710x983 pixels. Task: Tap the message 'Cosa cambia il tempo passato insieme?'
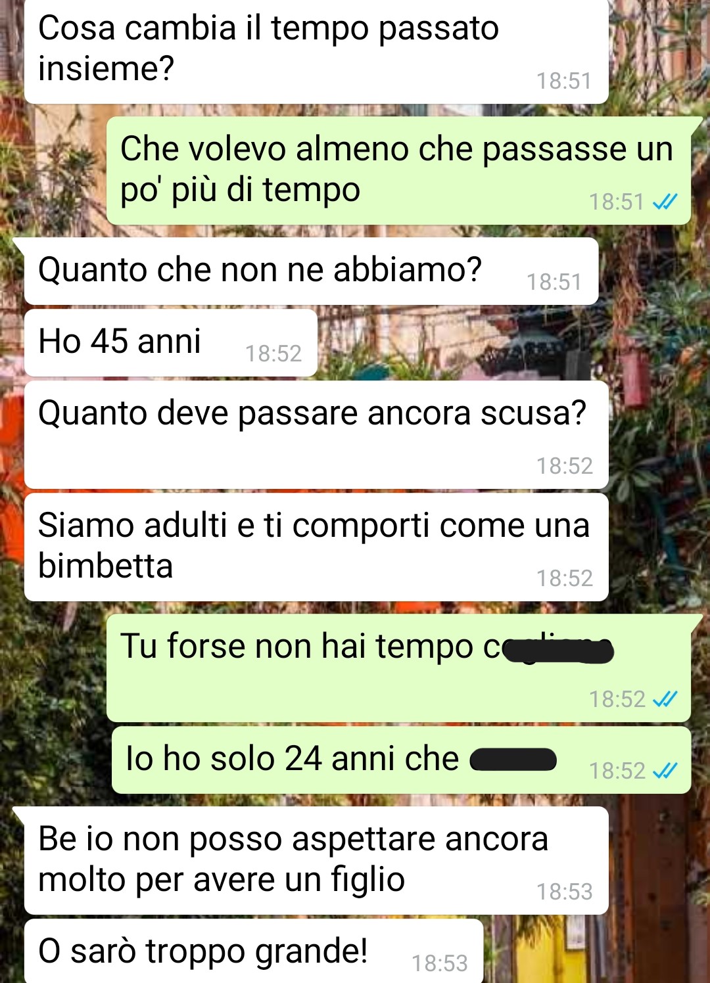pyautogui.click(x=316, y=51)
